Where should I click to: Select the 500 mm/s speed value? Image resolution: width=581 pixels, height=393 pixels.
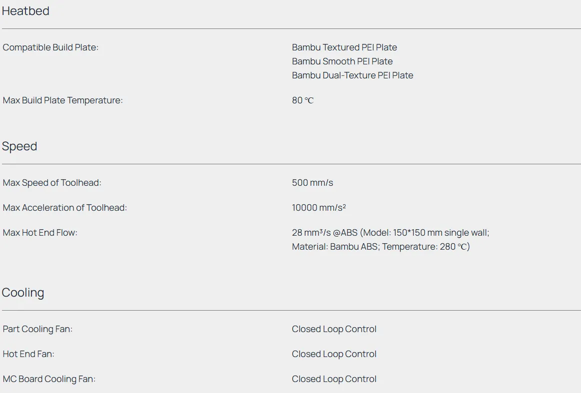[x=312, y=183]
